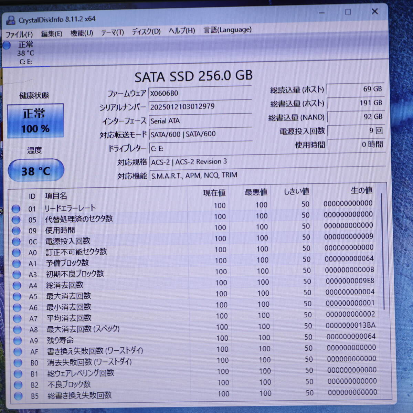Click the interface field Serial ATA
413x413 pixels.
click(x=200, y=120)
